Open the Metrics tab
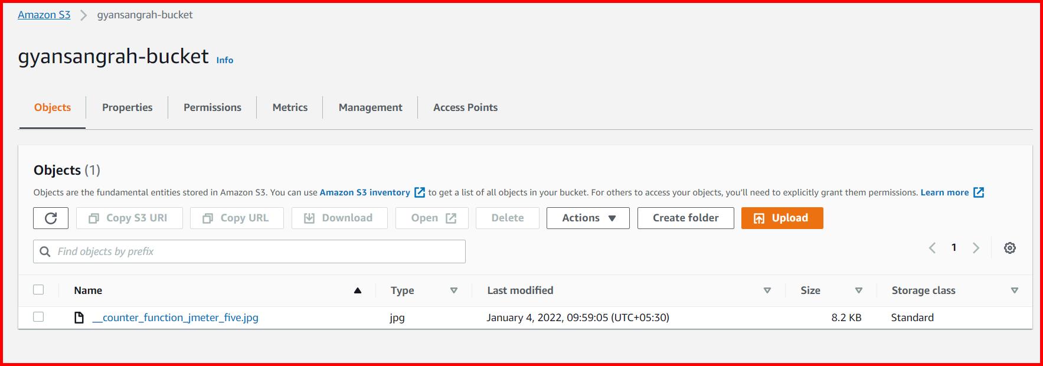The width and height of the screenshot is (1043, 366). click(290, 107)
